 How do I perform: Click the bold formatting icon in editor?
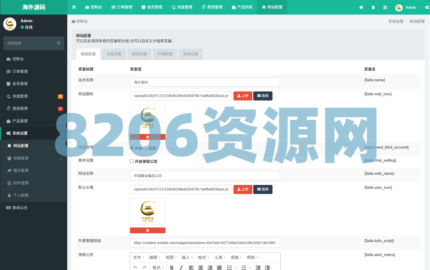point(172,267)
